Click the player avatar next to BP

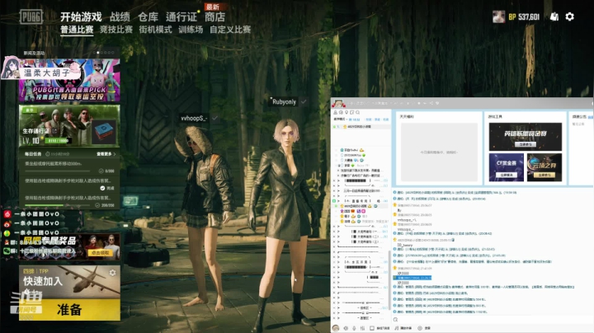point(498,16)
